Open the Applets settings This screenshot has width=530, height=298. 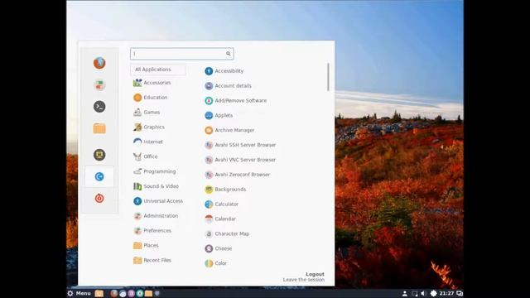tap(219, 116)
